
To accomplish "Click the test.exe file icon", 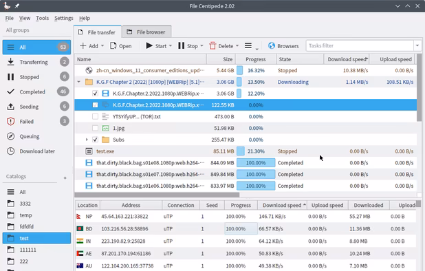I will click(89, 151).
